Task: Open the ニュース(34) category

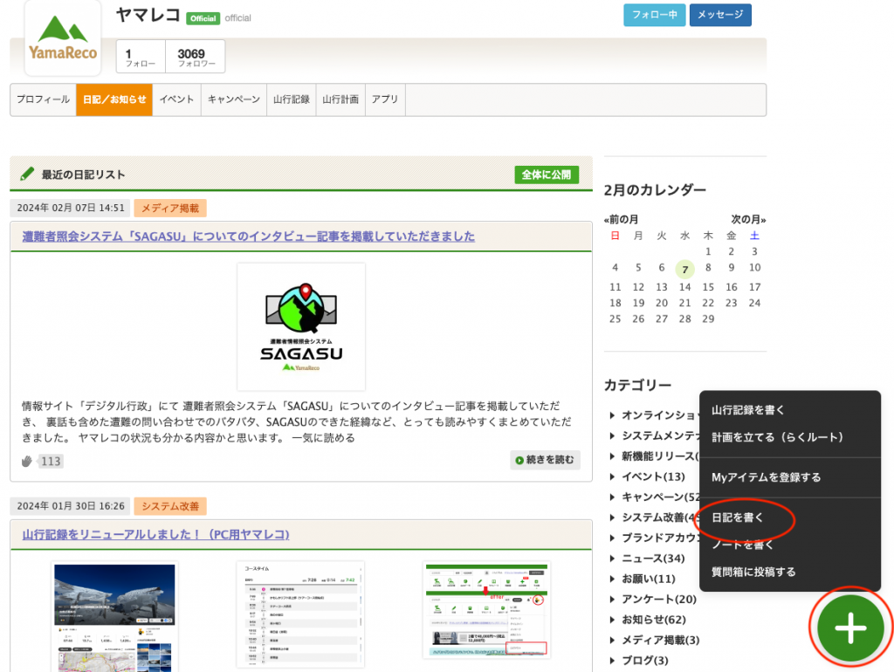Action: (653, 559)
